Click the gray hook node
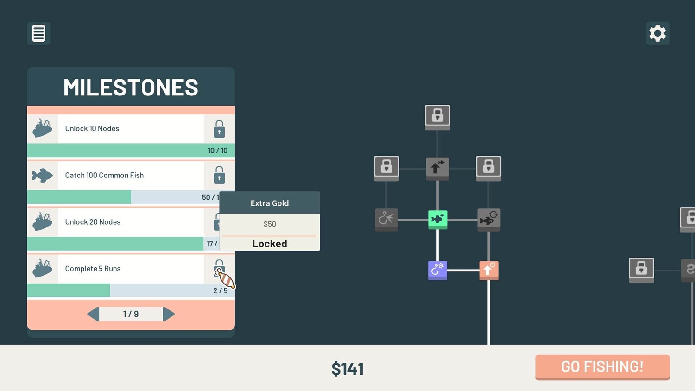 point(386,219)
